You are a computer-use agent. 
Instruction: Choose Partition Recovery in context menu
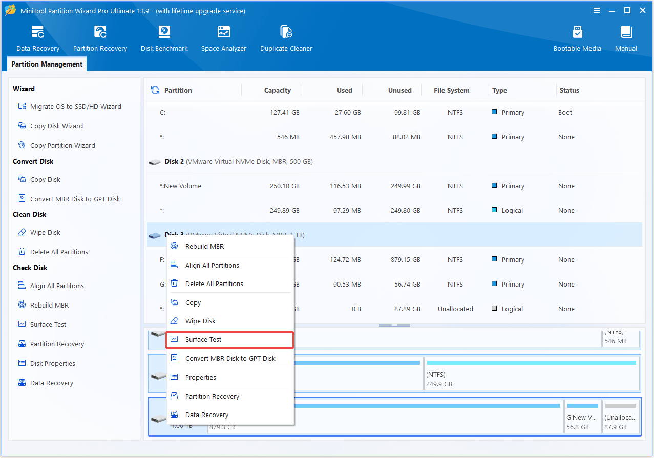[229, 396]
